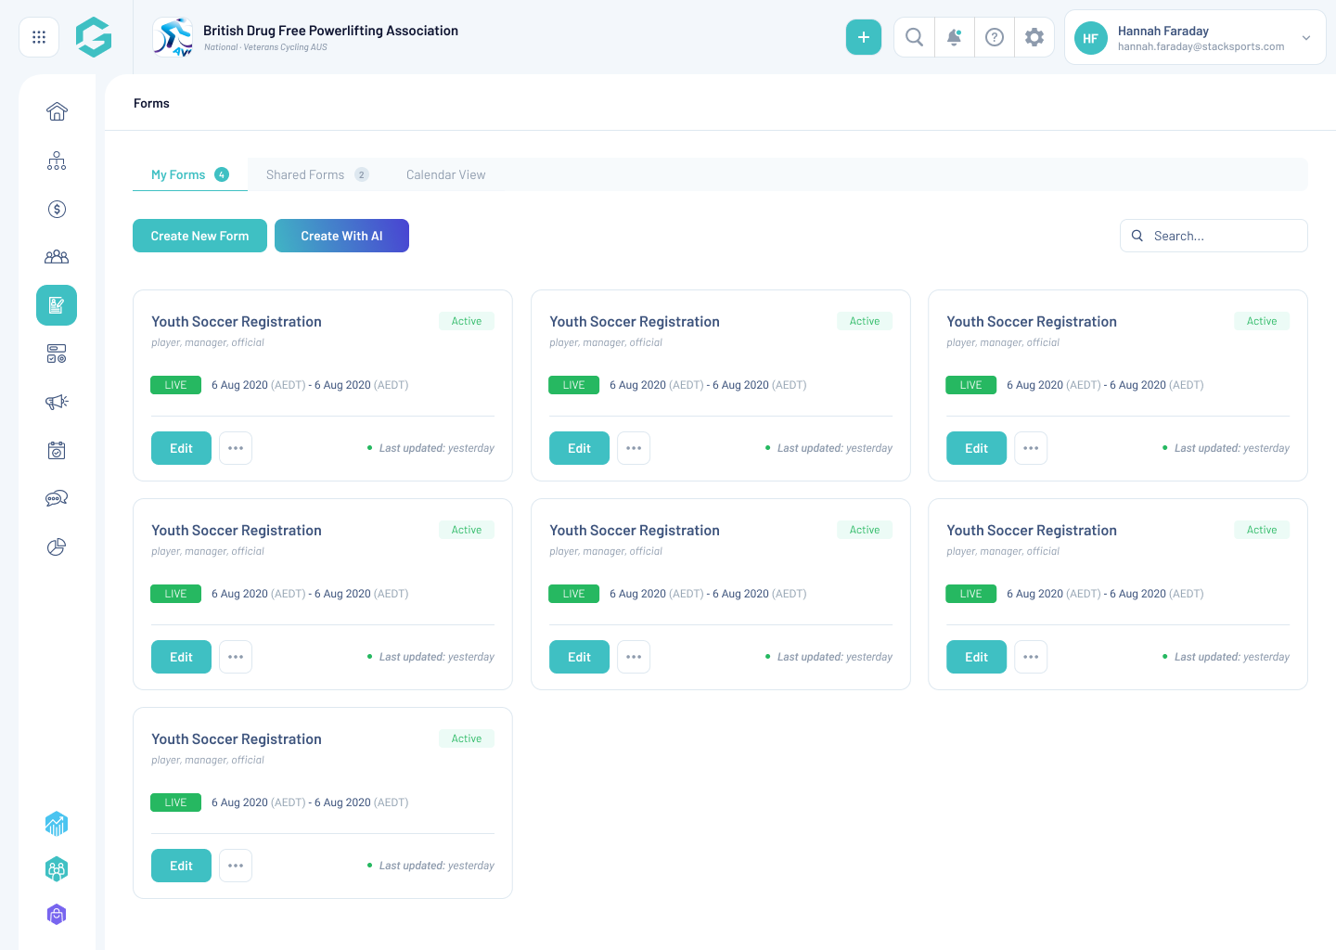Switch to the Calendar View tab
The image size is (1336, 950).
(x=445, y=174)
